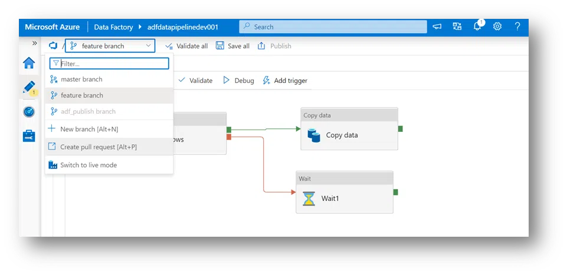Screen dimensions: 567x275
Task: Open the settings gear icon
Action: (497, 26)
